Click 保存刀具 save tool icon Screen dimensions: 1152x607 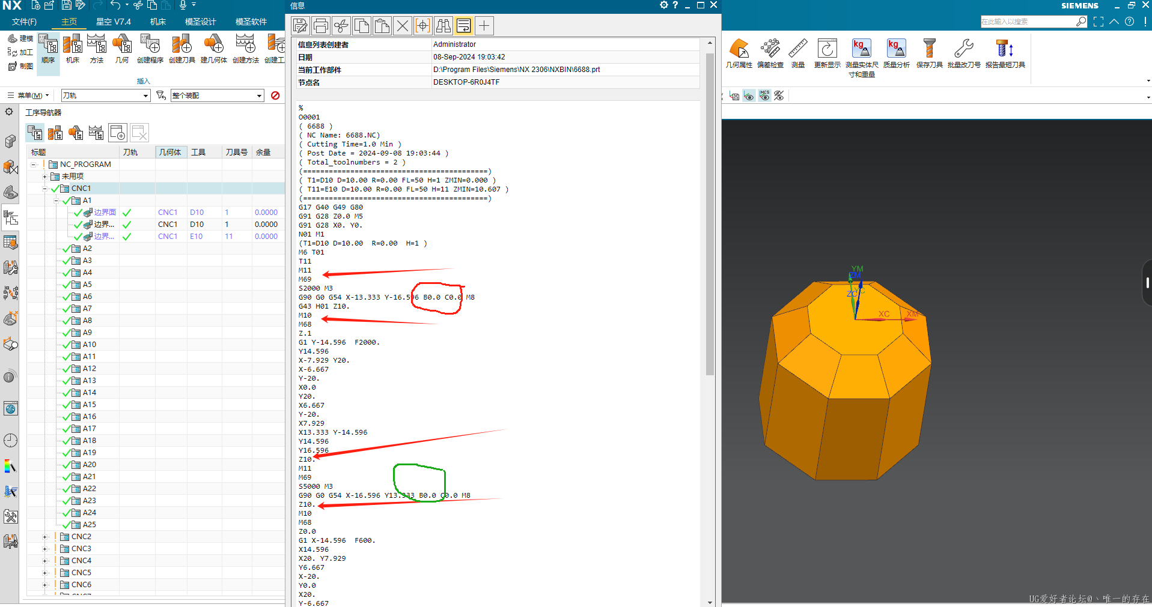click(930, 53)
